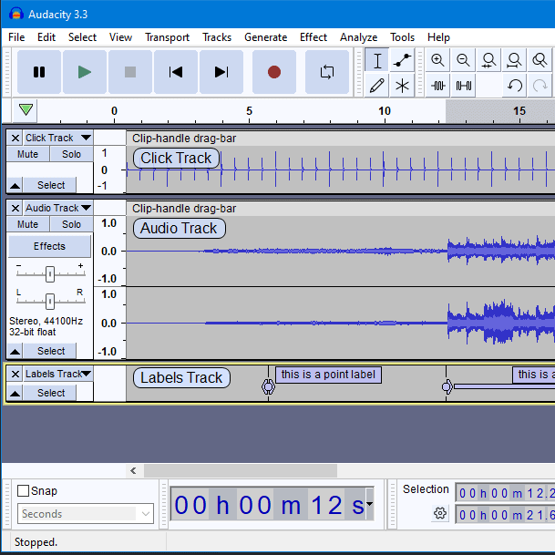Toggle the Loop button

point(327,72)
